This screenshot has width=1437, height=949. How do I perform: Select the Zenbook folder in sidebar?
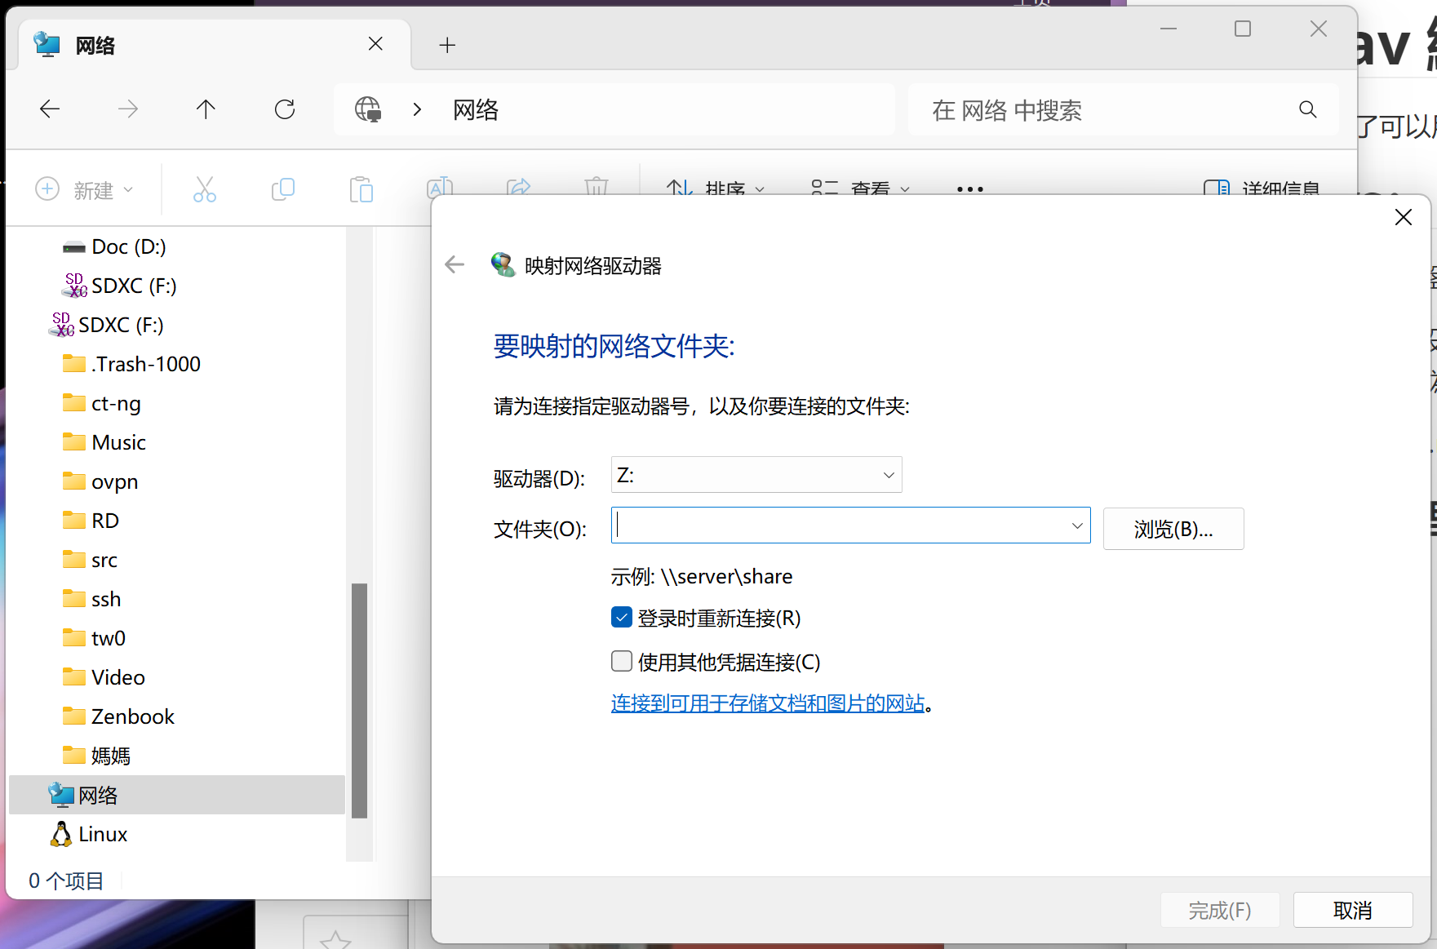[x=132, y=716]
